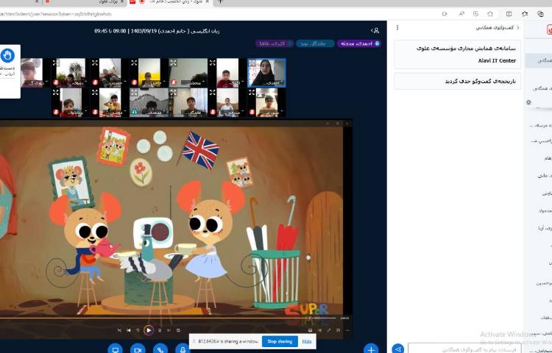Open the split screen browser icon

pos(509,14)
